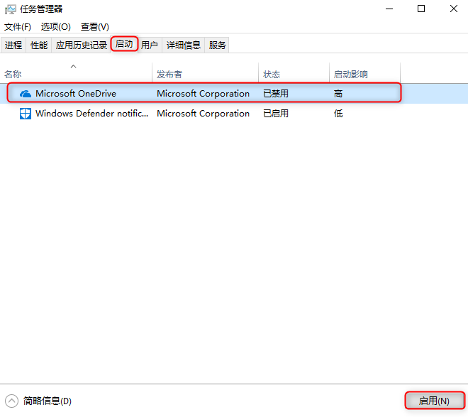Collapse to brief view via 简略信息 arrow icon
Viewport: 468px width, 417px height.
[11, 401]
